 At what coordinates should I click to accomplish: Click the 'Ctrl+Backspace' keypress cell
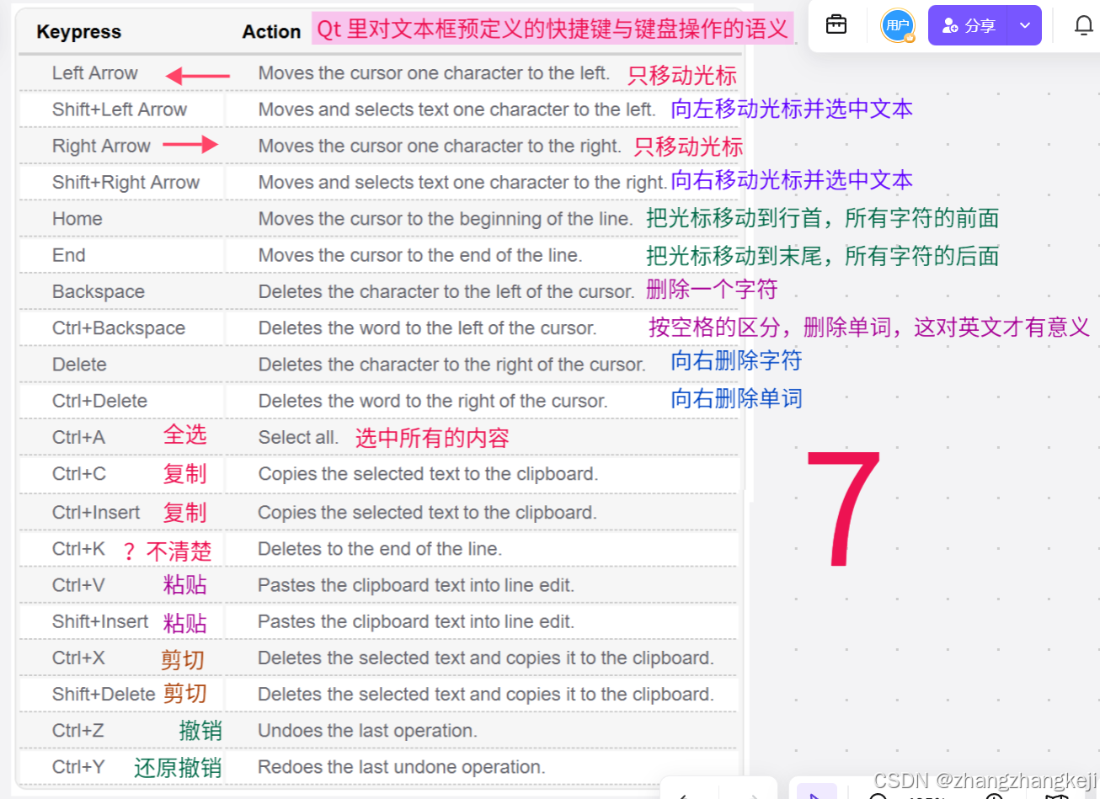(119, 328)
